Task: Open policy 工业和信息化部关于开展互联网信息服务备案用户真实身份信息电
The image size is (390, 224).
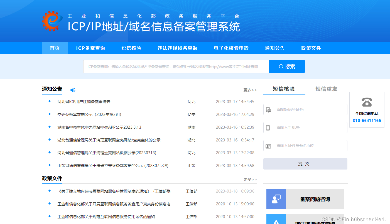Action: point(114,204)
